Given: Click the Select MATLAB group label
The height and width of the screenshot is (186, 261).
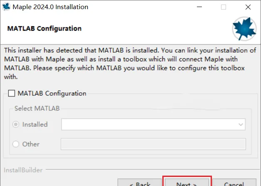Looking at the screenshot, I should click(37, 108).
